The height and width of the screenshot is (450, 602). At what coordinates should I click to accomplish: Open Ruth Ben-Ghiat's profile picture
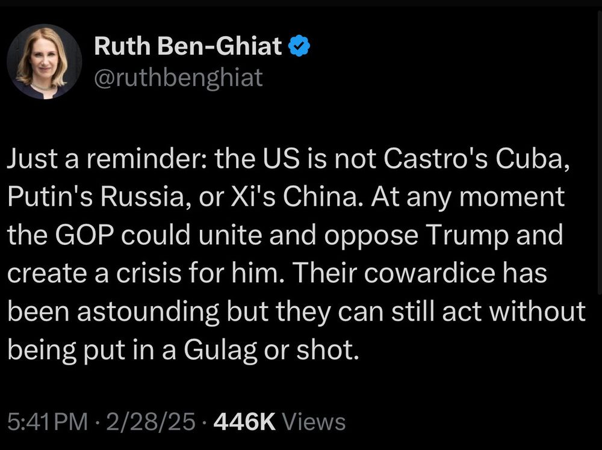pos(44,61)
